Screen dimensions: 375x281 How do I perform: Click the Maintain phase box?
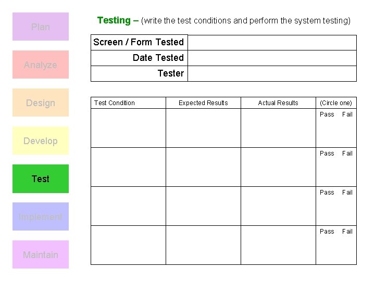point(41,254)
